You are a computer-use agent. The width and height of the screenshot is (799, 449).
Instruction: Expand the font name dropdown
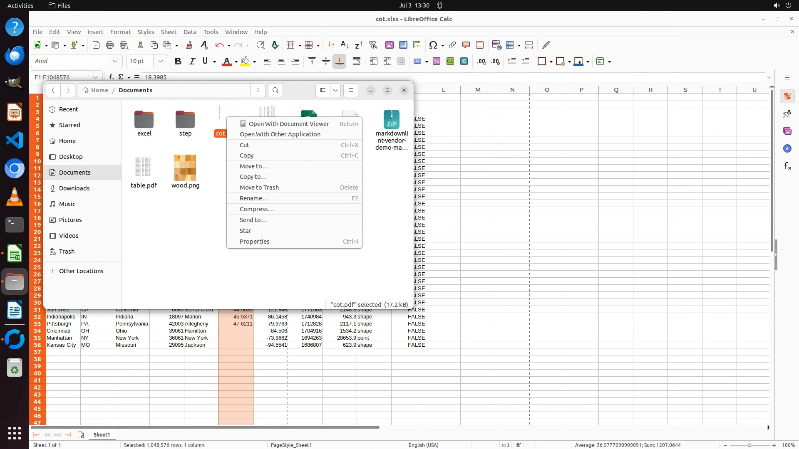tap(115, 62)
